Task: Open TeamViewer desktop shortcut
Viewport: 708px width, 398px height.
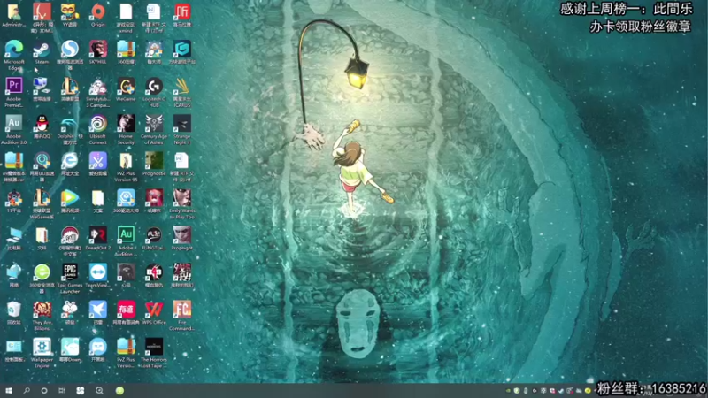Action: pyautogui.click(x=97, y=272)
